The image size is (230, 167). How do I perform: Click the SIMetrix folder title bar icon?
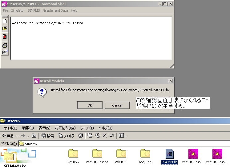click(2, 121)
